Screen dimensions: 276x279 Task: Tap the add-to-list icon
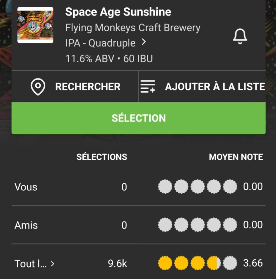point(148,87)
